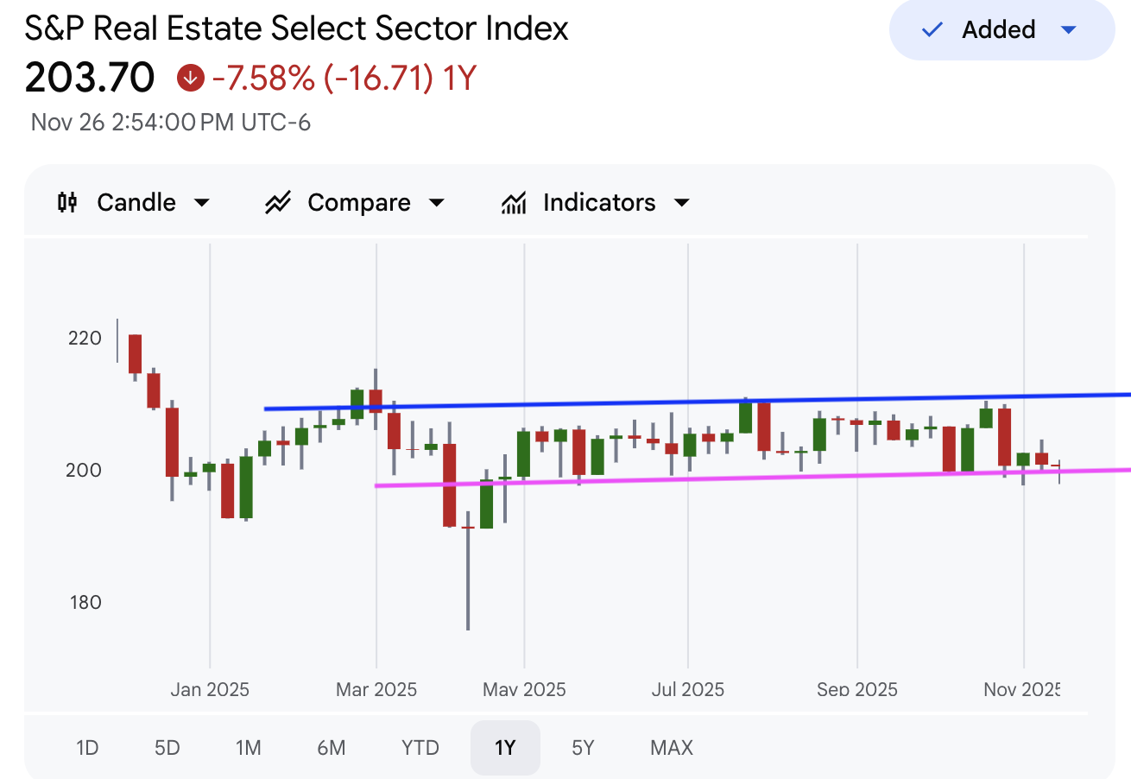The height and width of the screenshot is (779, 1131).
Task: Click the Indicators bar chart icon
Action: pyautogui.click(x=514, y=203)
